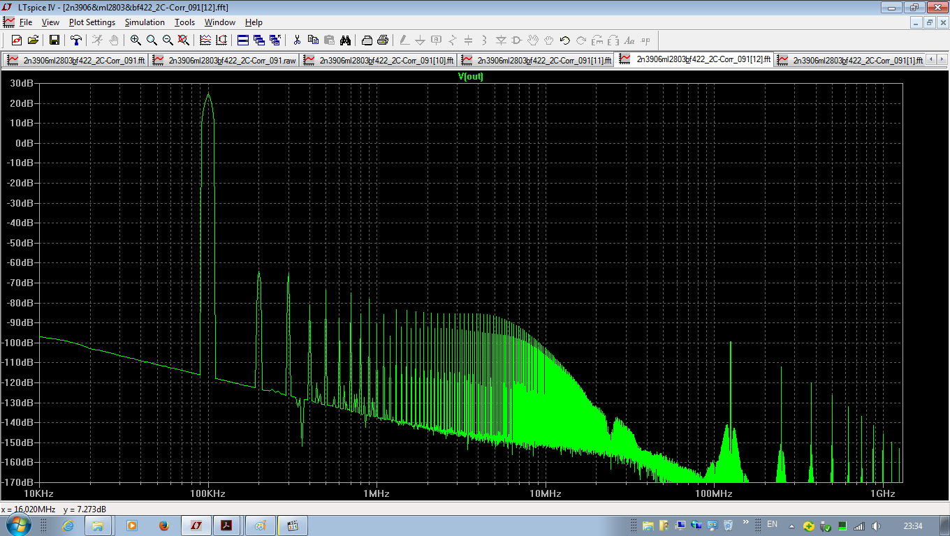Click the -100dB vertical axis label
The height and width of the screenshot is (536, 950).
coord(21,343)
